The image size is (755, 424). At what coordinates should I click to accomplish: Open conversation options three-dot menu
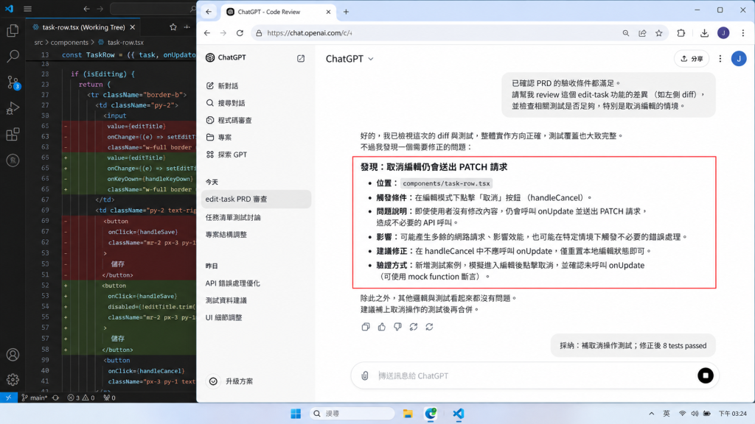(x=720, y=59)
